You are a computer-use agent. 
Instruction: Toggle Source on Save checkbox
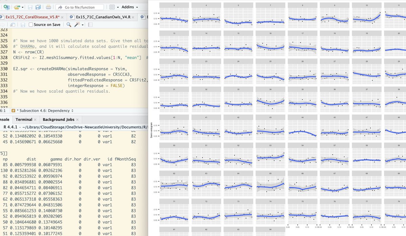(31, 25)
